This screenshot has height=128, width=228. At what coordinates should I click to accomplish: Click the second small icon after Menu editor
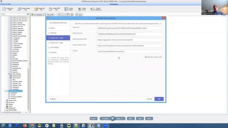click(x=63, y=15)
